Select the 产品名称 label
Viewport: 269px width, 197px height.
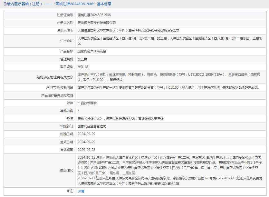point(66,51)
